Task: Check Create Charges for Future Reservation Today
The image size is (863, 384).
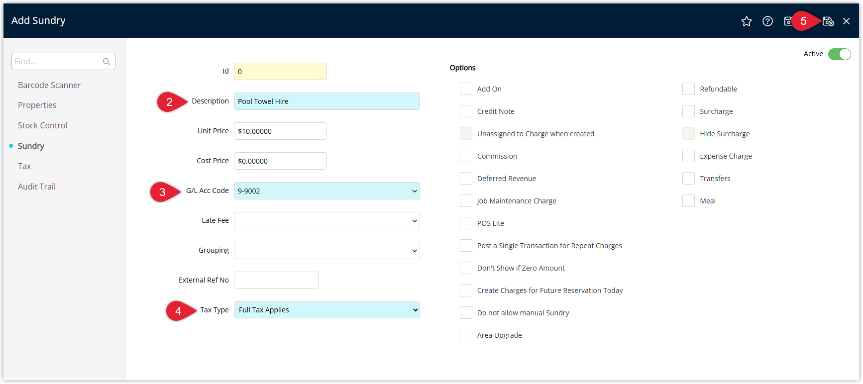Action: tap(466, 290)
